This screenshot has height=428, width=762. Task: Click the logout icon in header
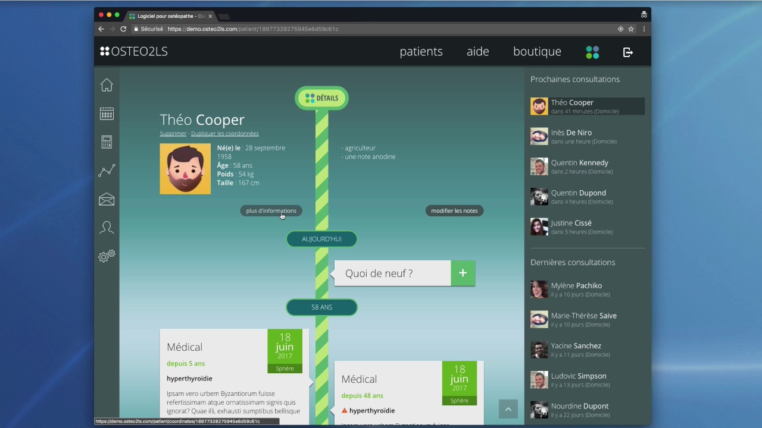(x=628, y=52)
